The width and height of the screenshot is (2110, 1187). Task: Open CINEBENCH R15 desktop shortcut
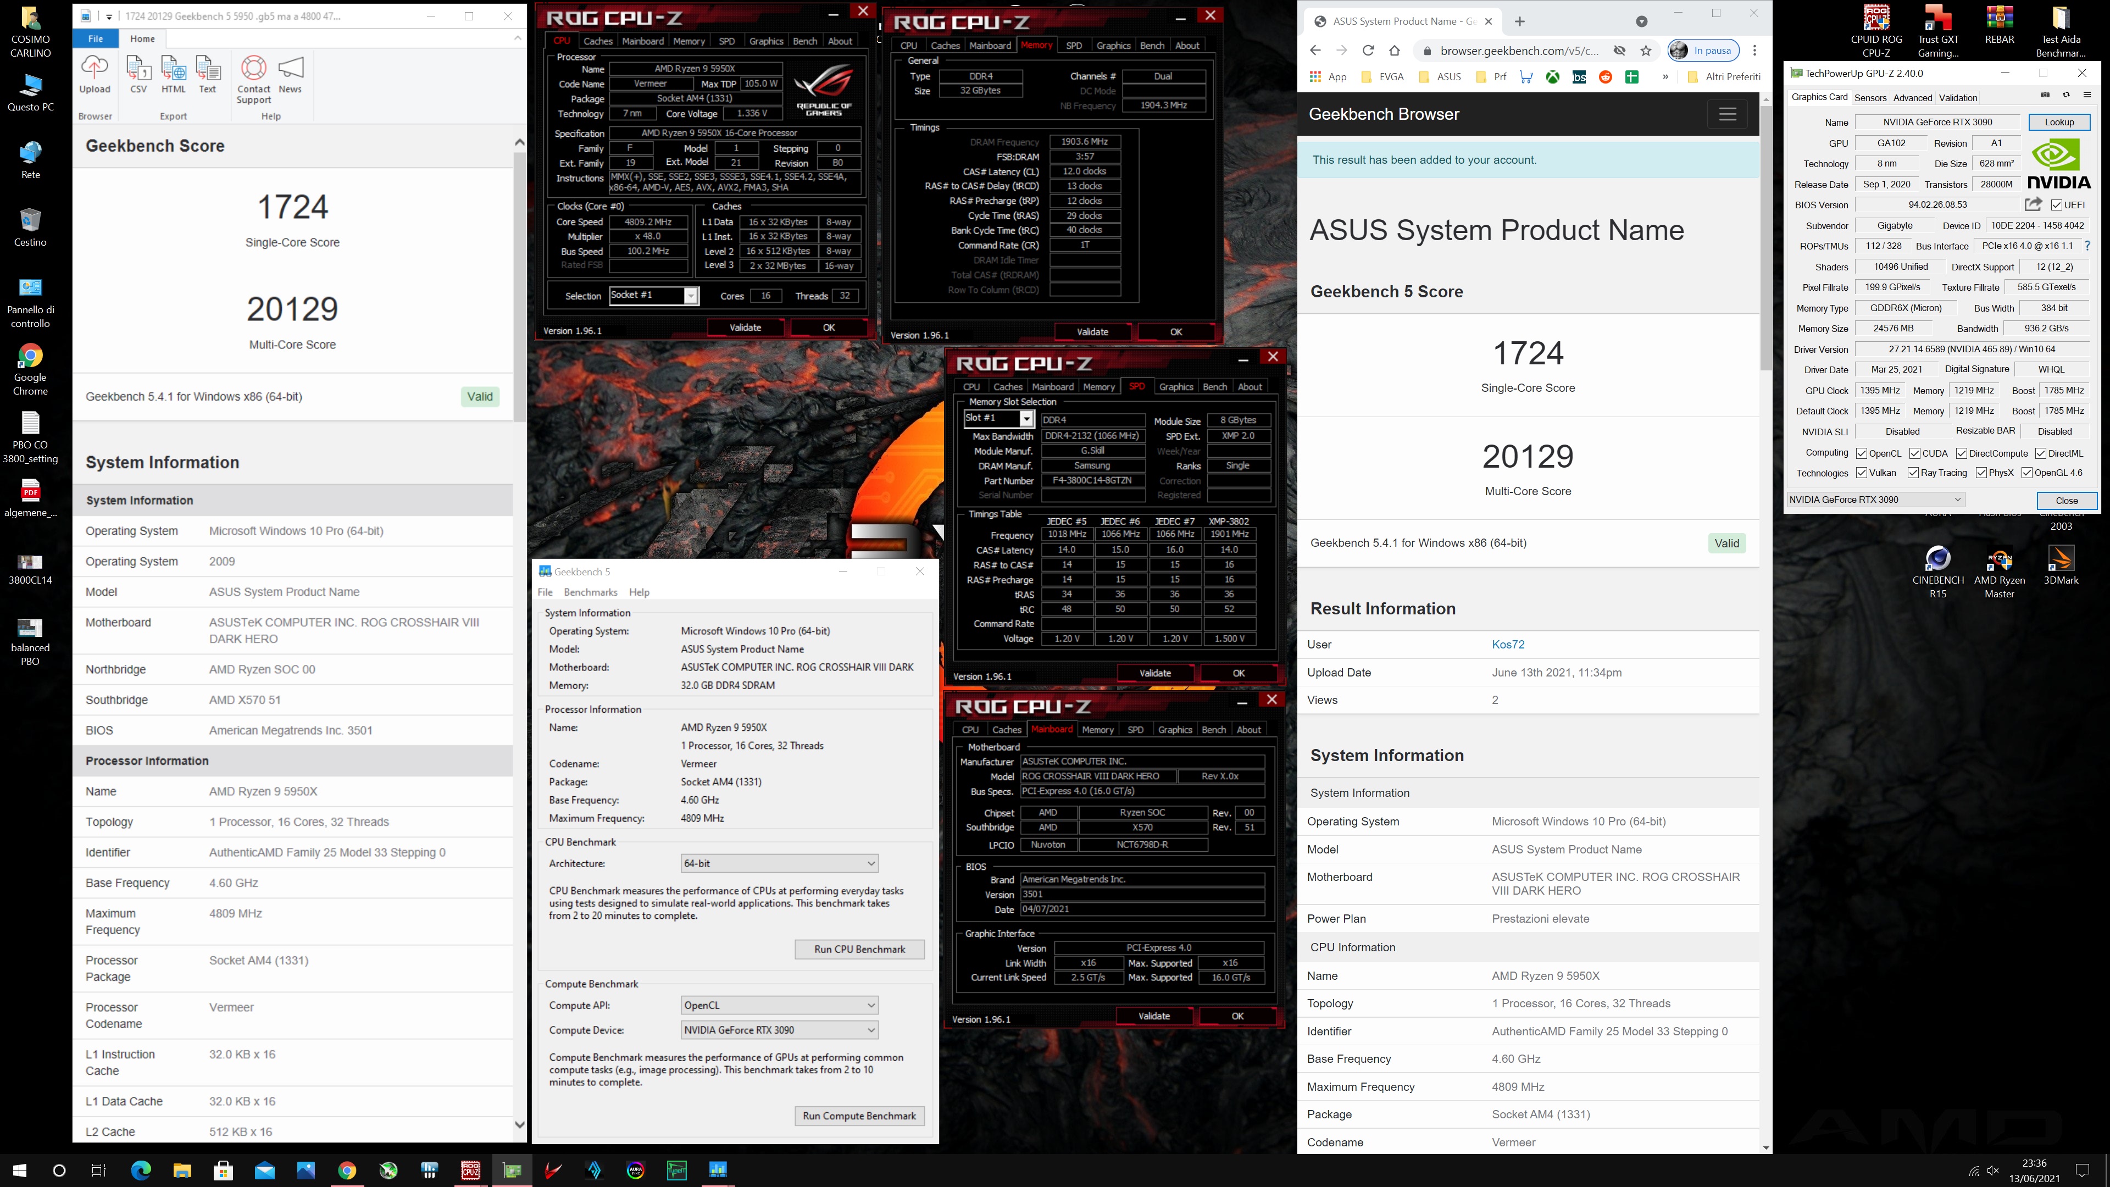pos(1938,573)
